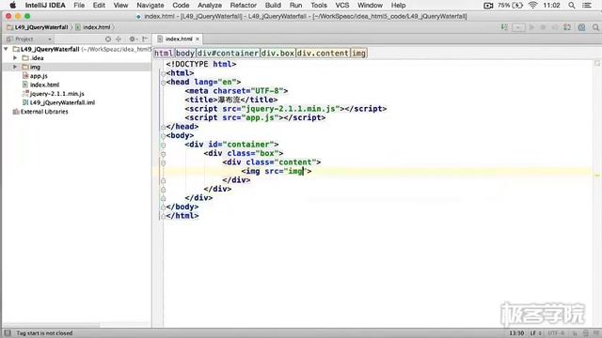Click the line:column 13:30 indicator

(x=516, y=333)
